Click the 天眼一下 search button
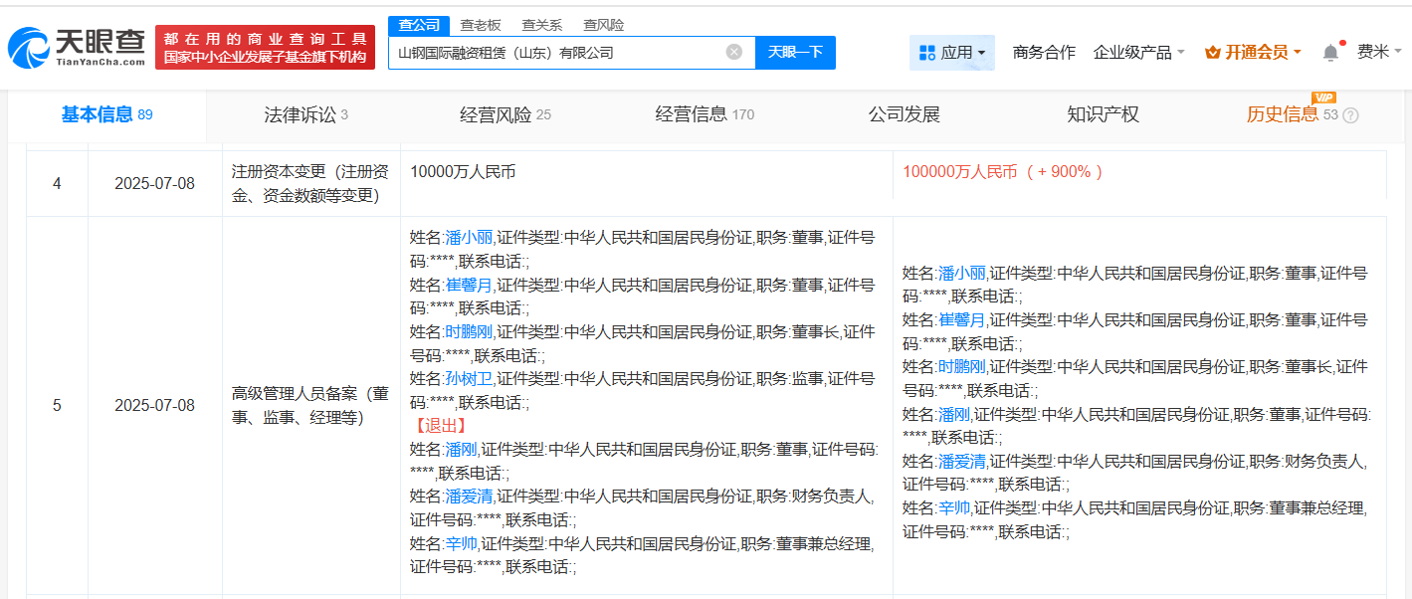The image size is (1412, 599). (795, 52)
